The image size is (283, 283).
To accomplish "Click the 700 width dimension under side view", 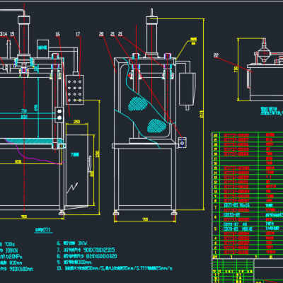I will pos(145,219).
